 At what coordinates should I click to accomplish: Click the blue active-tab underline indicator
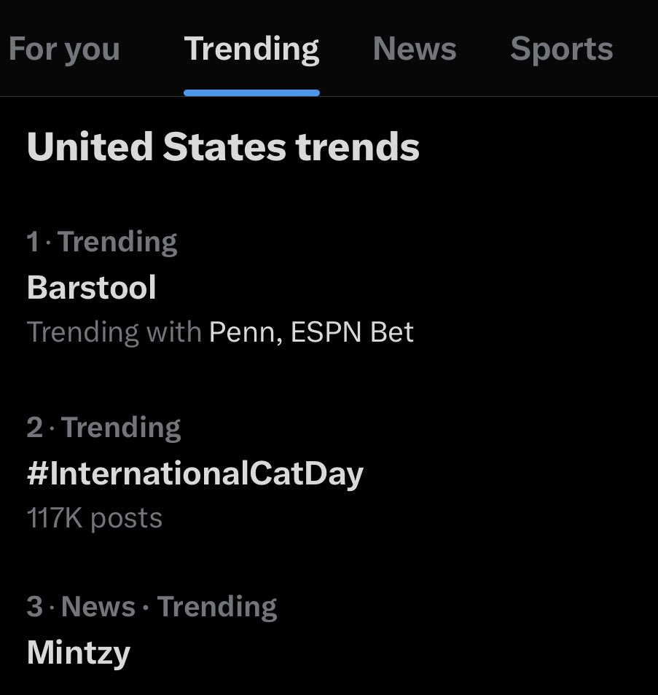(x=251, y=93)
